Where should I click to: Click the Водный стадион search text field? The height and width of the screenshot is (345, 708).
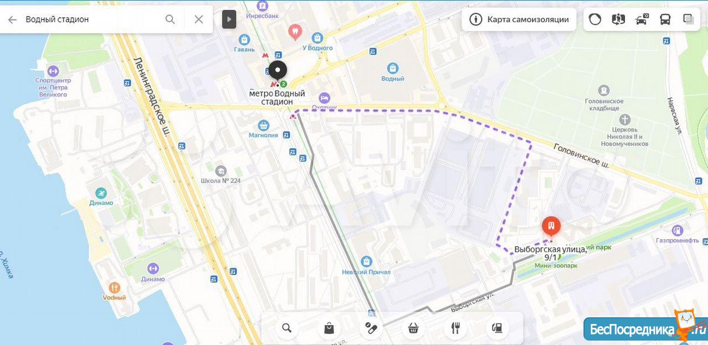[91, 19]
